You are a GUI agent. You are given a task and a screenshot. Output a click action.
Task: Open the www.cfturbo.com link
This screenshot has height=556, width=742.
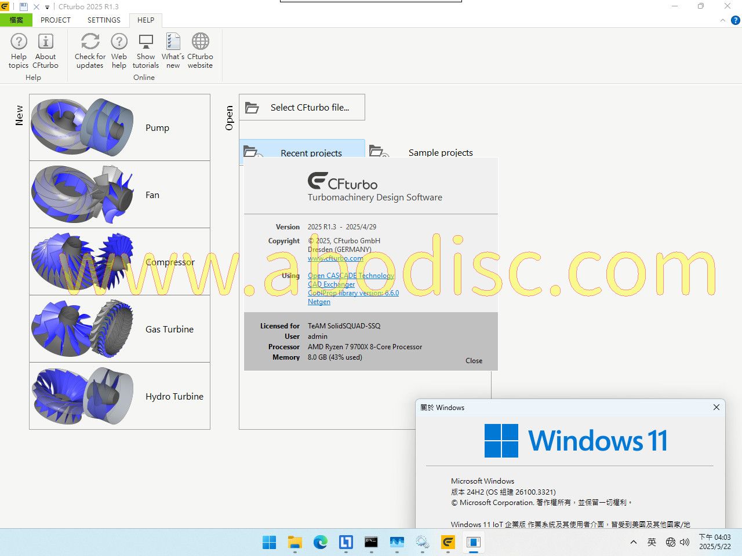tap(335, 258)
